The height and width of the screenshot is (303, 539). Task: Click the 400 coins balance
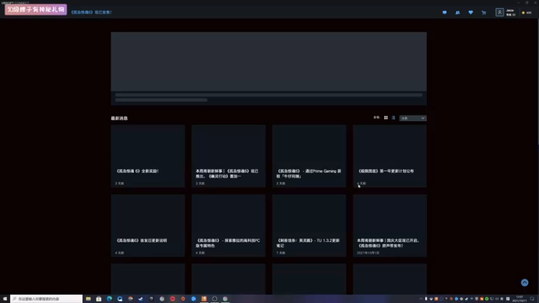527,13
